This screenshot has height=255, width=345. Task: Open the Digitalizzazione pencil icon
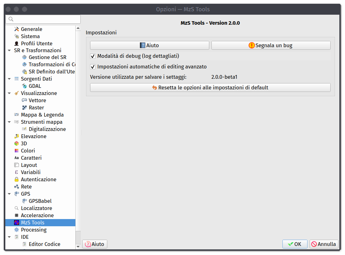pyautogui.click(x=24, y=129)
